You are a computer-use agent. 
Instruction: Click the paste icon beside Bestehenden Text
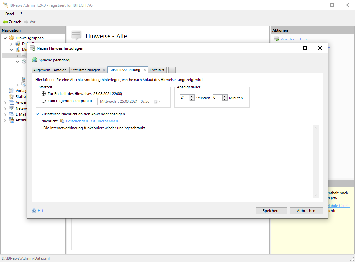click(62, 121)
